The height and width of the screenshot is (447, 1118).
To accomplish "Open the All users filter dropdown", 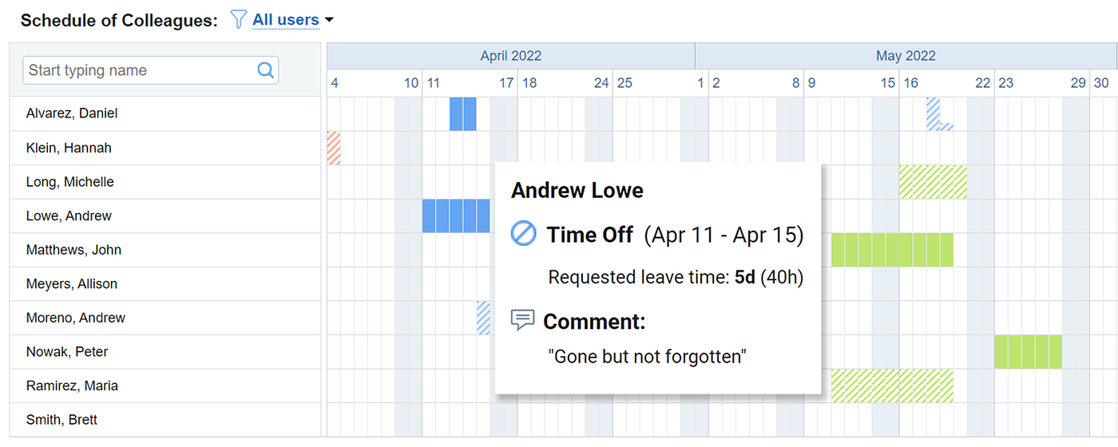I will coord(285,20).
